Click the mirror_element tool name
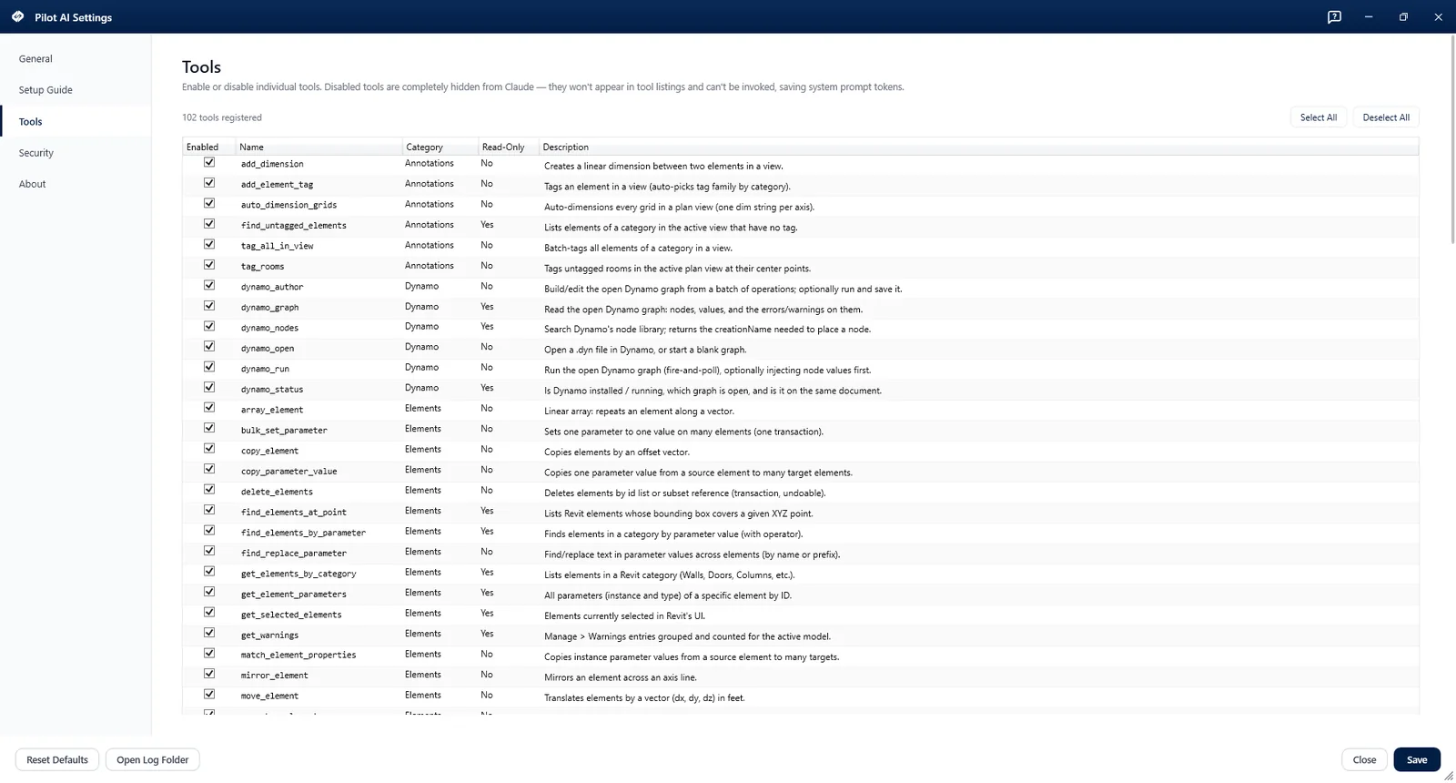 [274, 676]
